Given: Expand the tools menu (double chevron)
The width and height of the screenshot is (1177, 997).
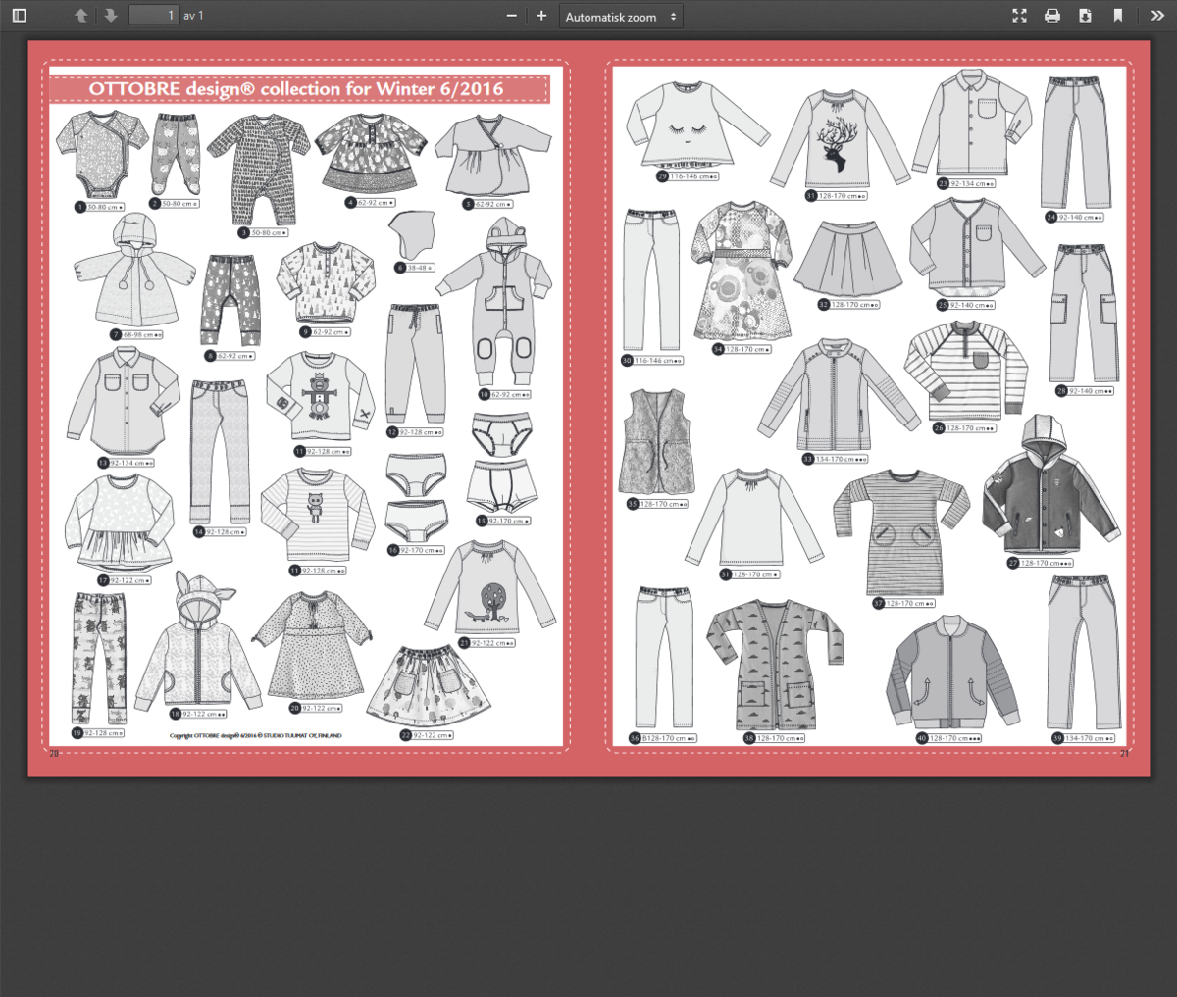Looking at the screenshot, I should (1156, 16).
